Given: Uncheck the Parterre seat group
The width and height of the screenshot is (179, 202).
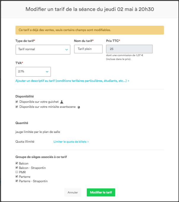Looking at the screenshot, I should tap(17, 177).
